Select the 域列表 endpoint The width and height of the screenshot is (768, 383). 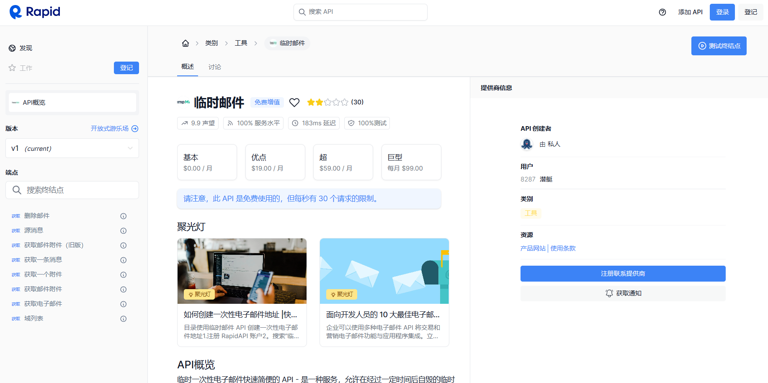click(34, 318)
